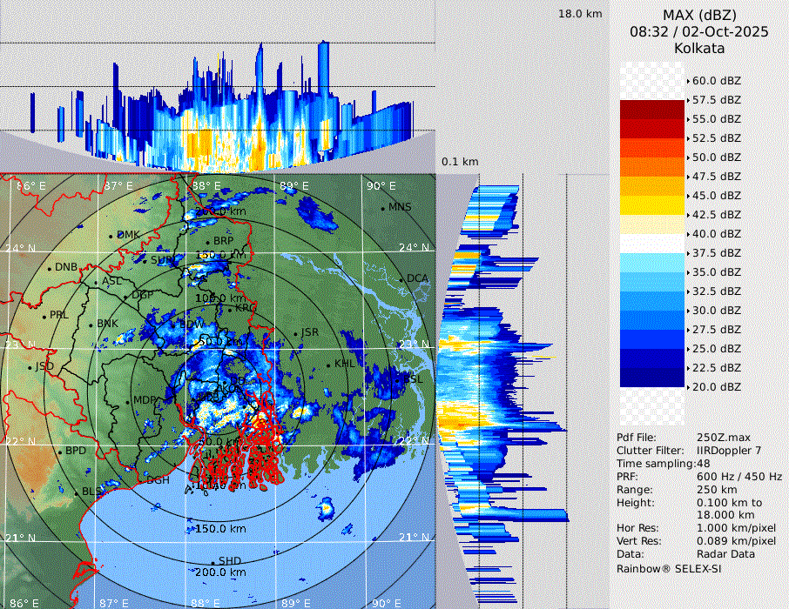
Task: Select the PRL station marker
Action: [44, 316]
